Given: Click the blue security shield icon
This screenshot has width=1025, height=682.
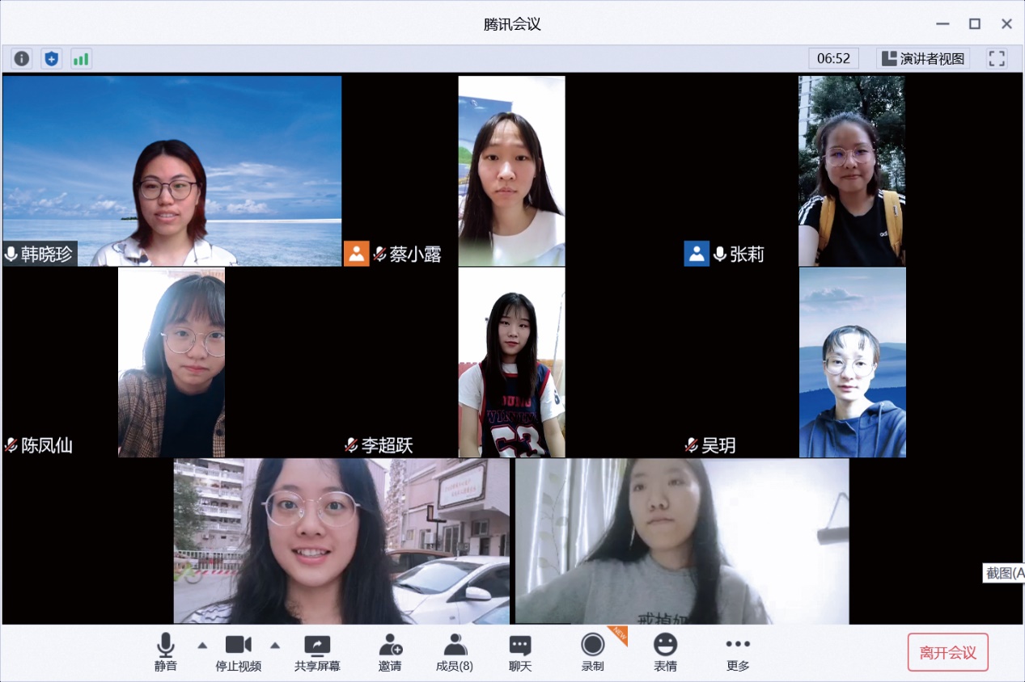Looking at the screenshot, I should pos(52,58).
